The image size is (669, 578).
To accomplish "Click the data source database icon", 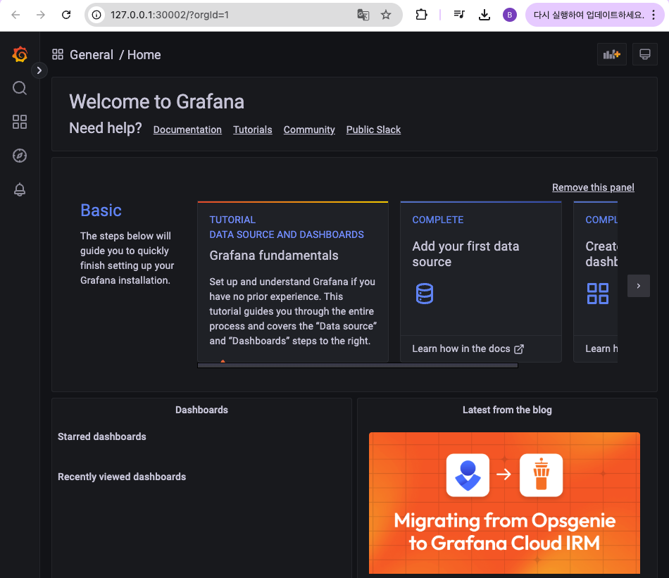I will coord(425,294).
